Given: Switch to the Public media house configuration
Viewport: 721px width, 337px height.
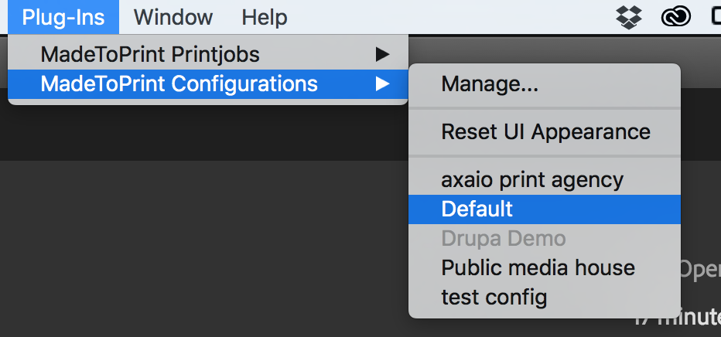Looking at the screenshot, I should (x=545, y=268).
